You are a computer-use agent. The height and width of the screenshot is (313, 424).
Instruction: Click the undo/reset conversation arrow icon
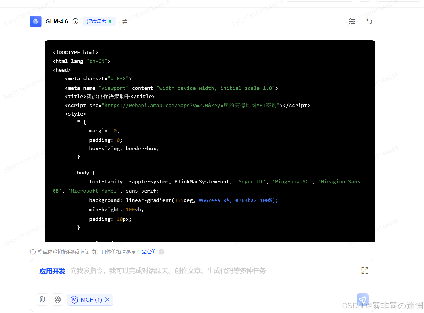[x=369, y=21]
